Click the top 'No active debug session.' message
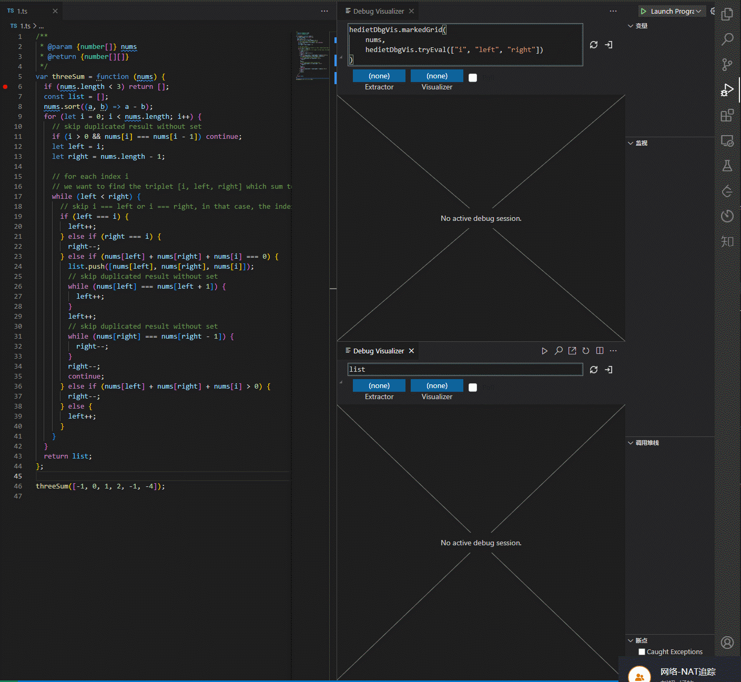741x682 pixels. [481, 218]
